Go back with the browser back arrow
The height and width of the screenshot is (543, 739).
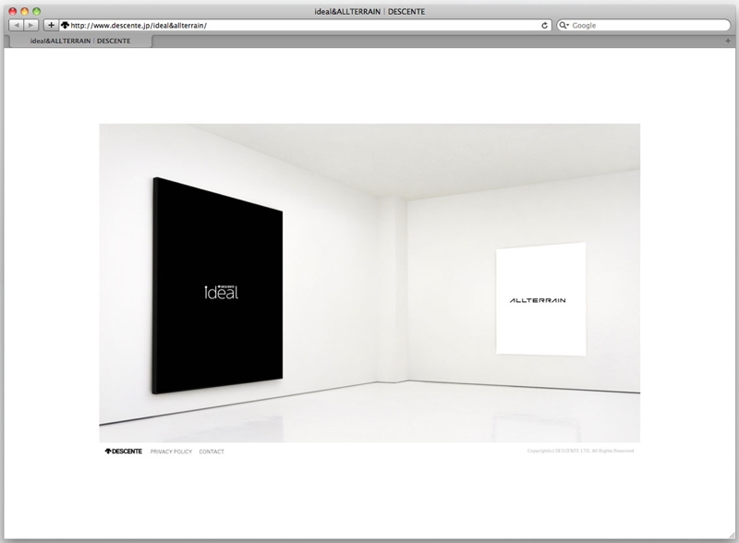pos(17,26)
